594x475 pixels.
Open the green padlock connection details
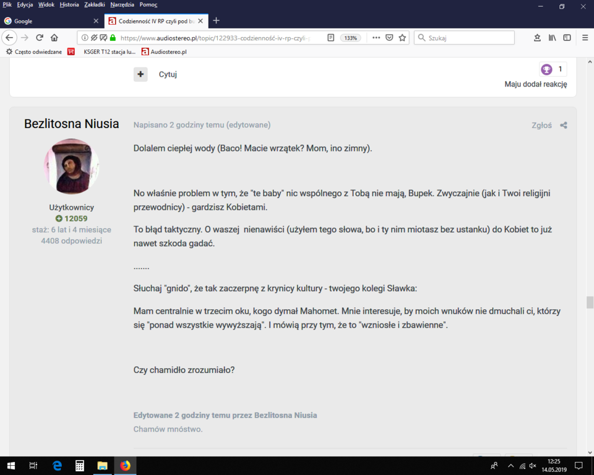tap(113, 38)
